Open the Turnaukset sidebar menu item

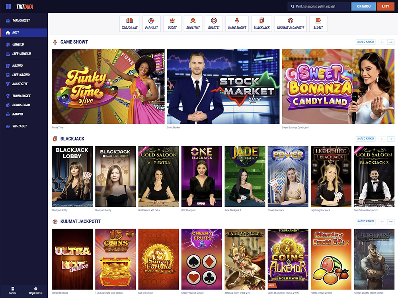pyautogui.click(x=23, y=96)
